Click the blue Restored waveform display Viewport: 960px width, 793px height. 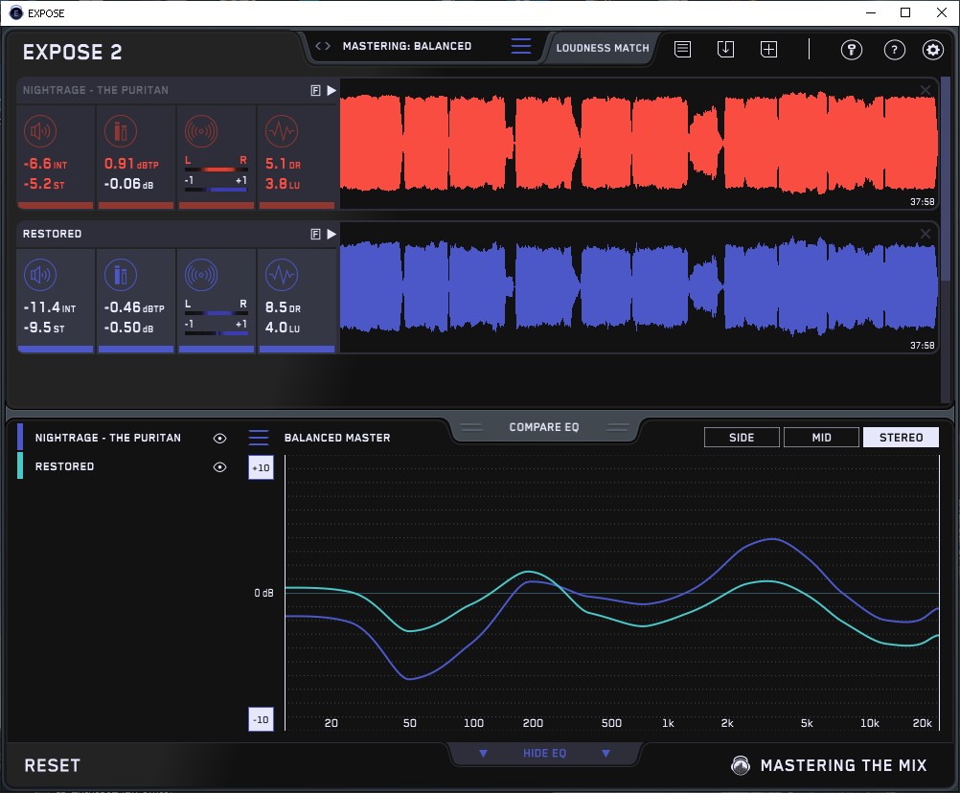click(x=639, y=287)
